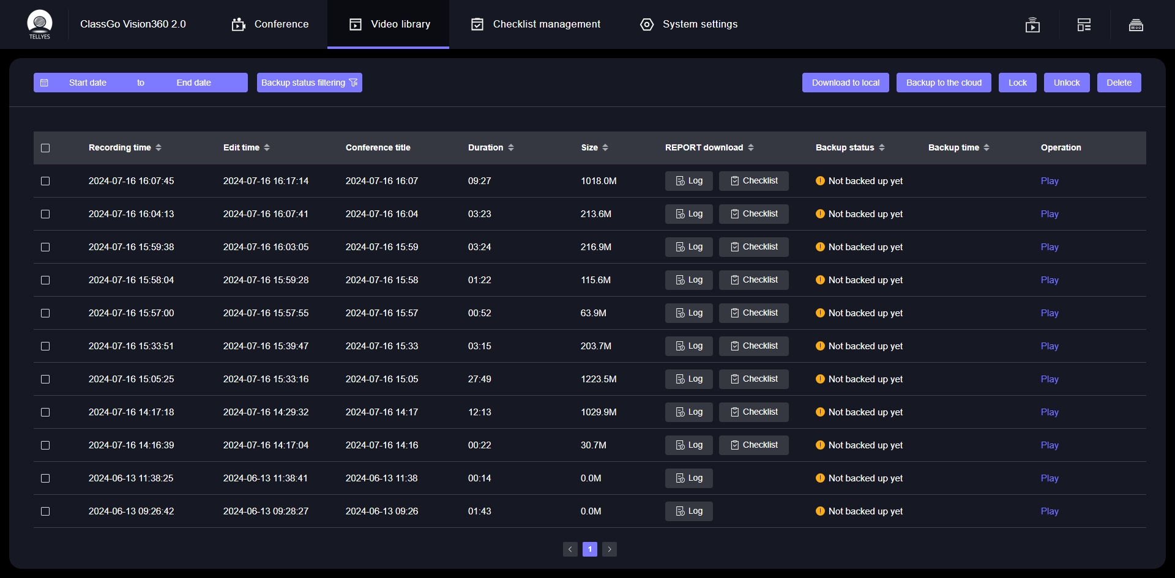Open the screen layout icon in header
This screenshot has height=578, width=1175.
[1084, 25]
